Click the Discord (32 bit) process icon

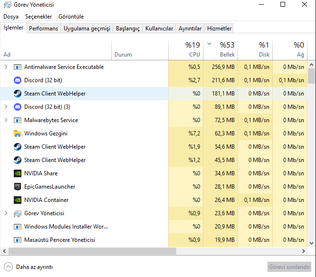tap(18, 80)
